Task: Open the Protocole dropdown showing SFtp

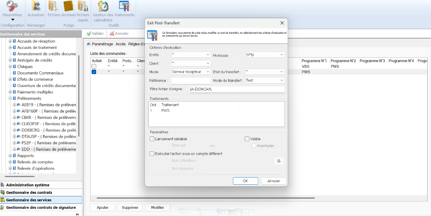Action: point(265,55)
